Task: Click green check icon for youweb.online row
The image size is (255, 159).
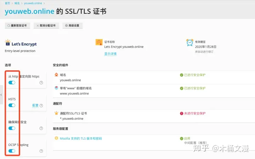Action: pyautogui.click(x=181, y=75)
